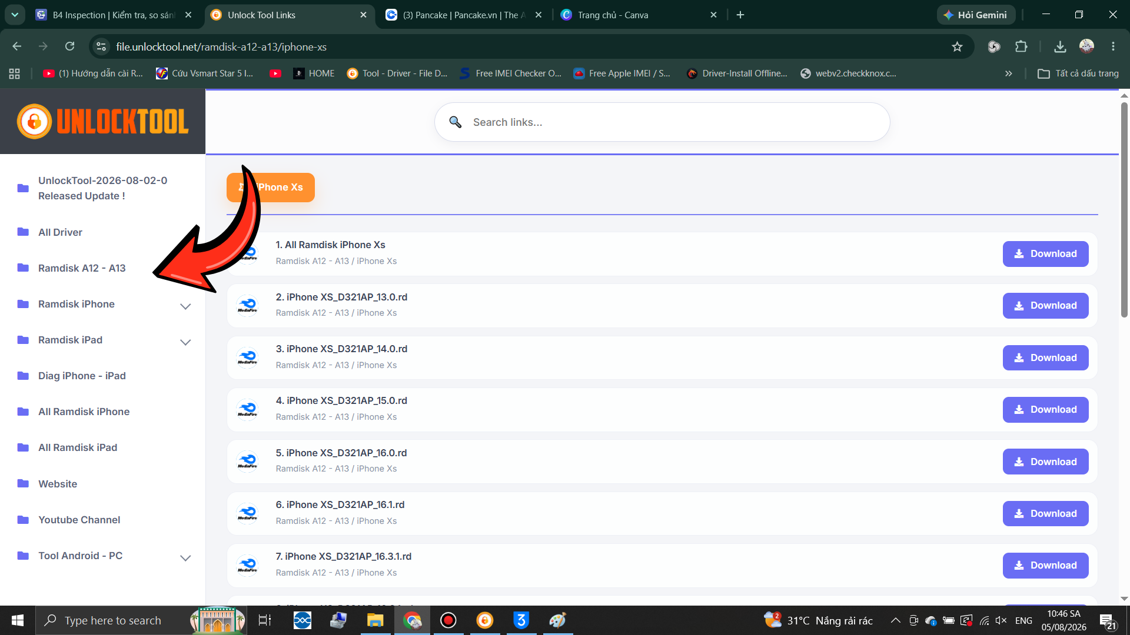Show hidden system tray icons
This screenshot has height=635, width=1130.
click(895, 620)
